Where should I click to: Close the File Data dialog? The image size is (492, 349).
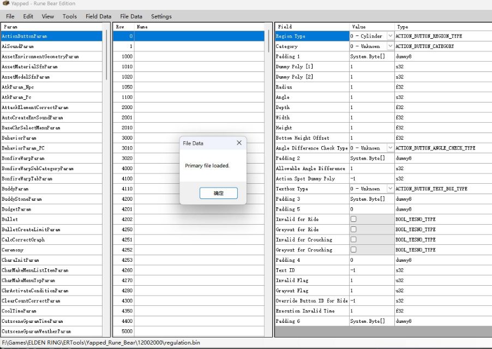(x=239, y=143)
